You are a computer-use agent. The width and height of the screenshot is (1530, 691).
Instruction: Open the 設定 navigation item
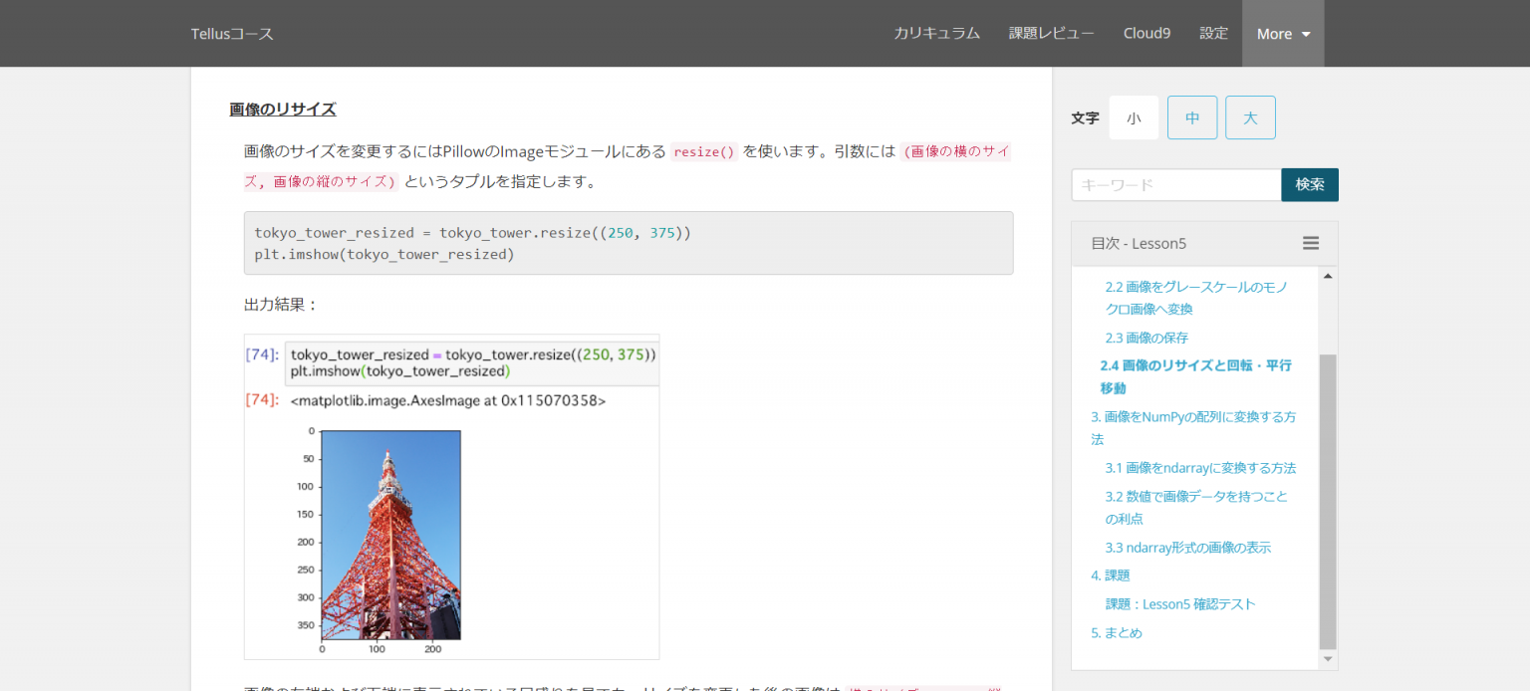[1213, 33]
